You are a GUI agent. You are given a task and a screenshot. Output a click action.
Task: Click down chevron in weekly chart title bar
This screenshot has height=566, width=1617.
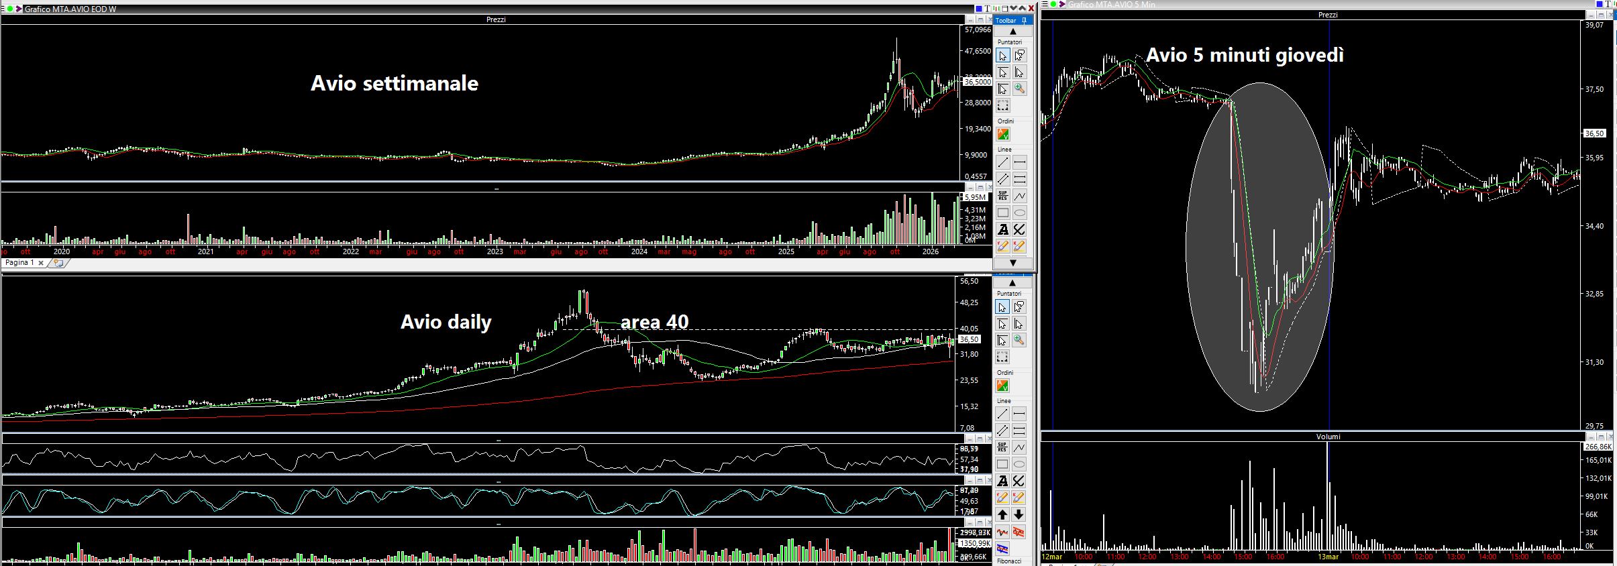click(x=1014, y=9)
